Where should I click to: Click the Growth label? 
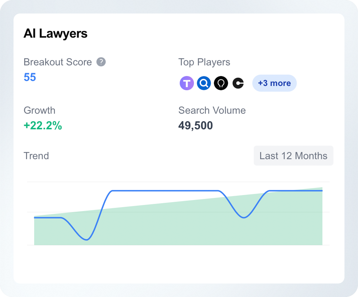pyautogui.click(x=39, y=110)
